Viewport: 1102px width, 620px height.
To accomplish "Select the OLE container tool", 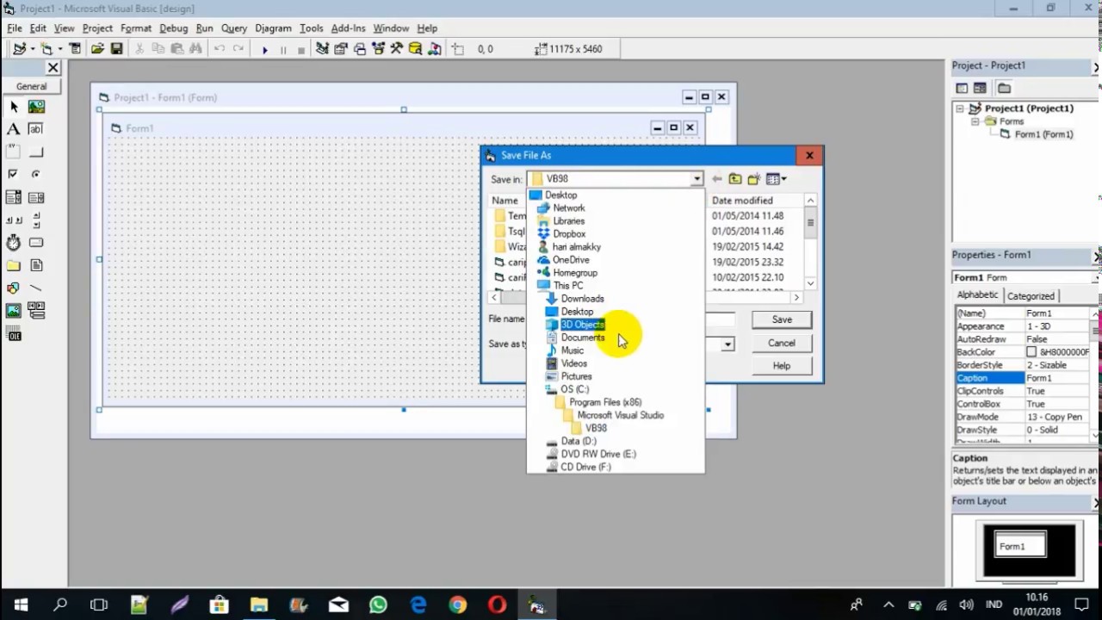I will coord(14,334).
